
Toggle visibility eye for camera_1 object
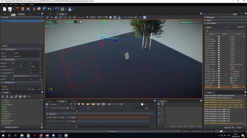[x=219, y=87]
